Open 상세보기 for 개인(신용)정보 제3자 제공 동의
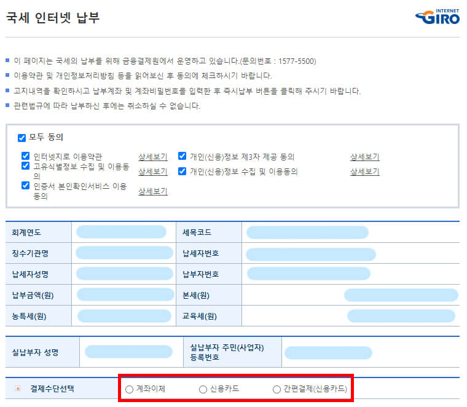The image size is (467, 407). 365,157
